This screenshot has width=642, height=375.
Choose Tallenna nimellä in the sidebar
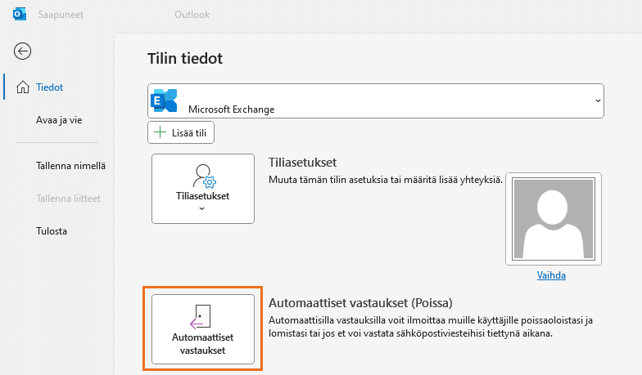(70, 166)
